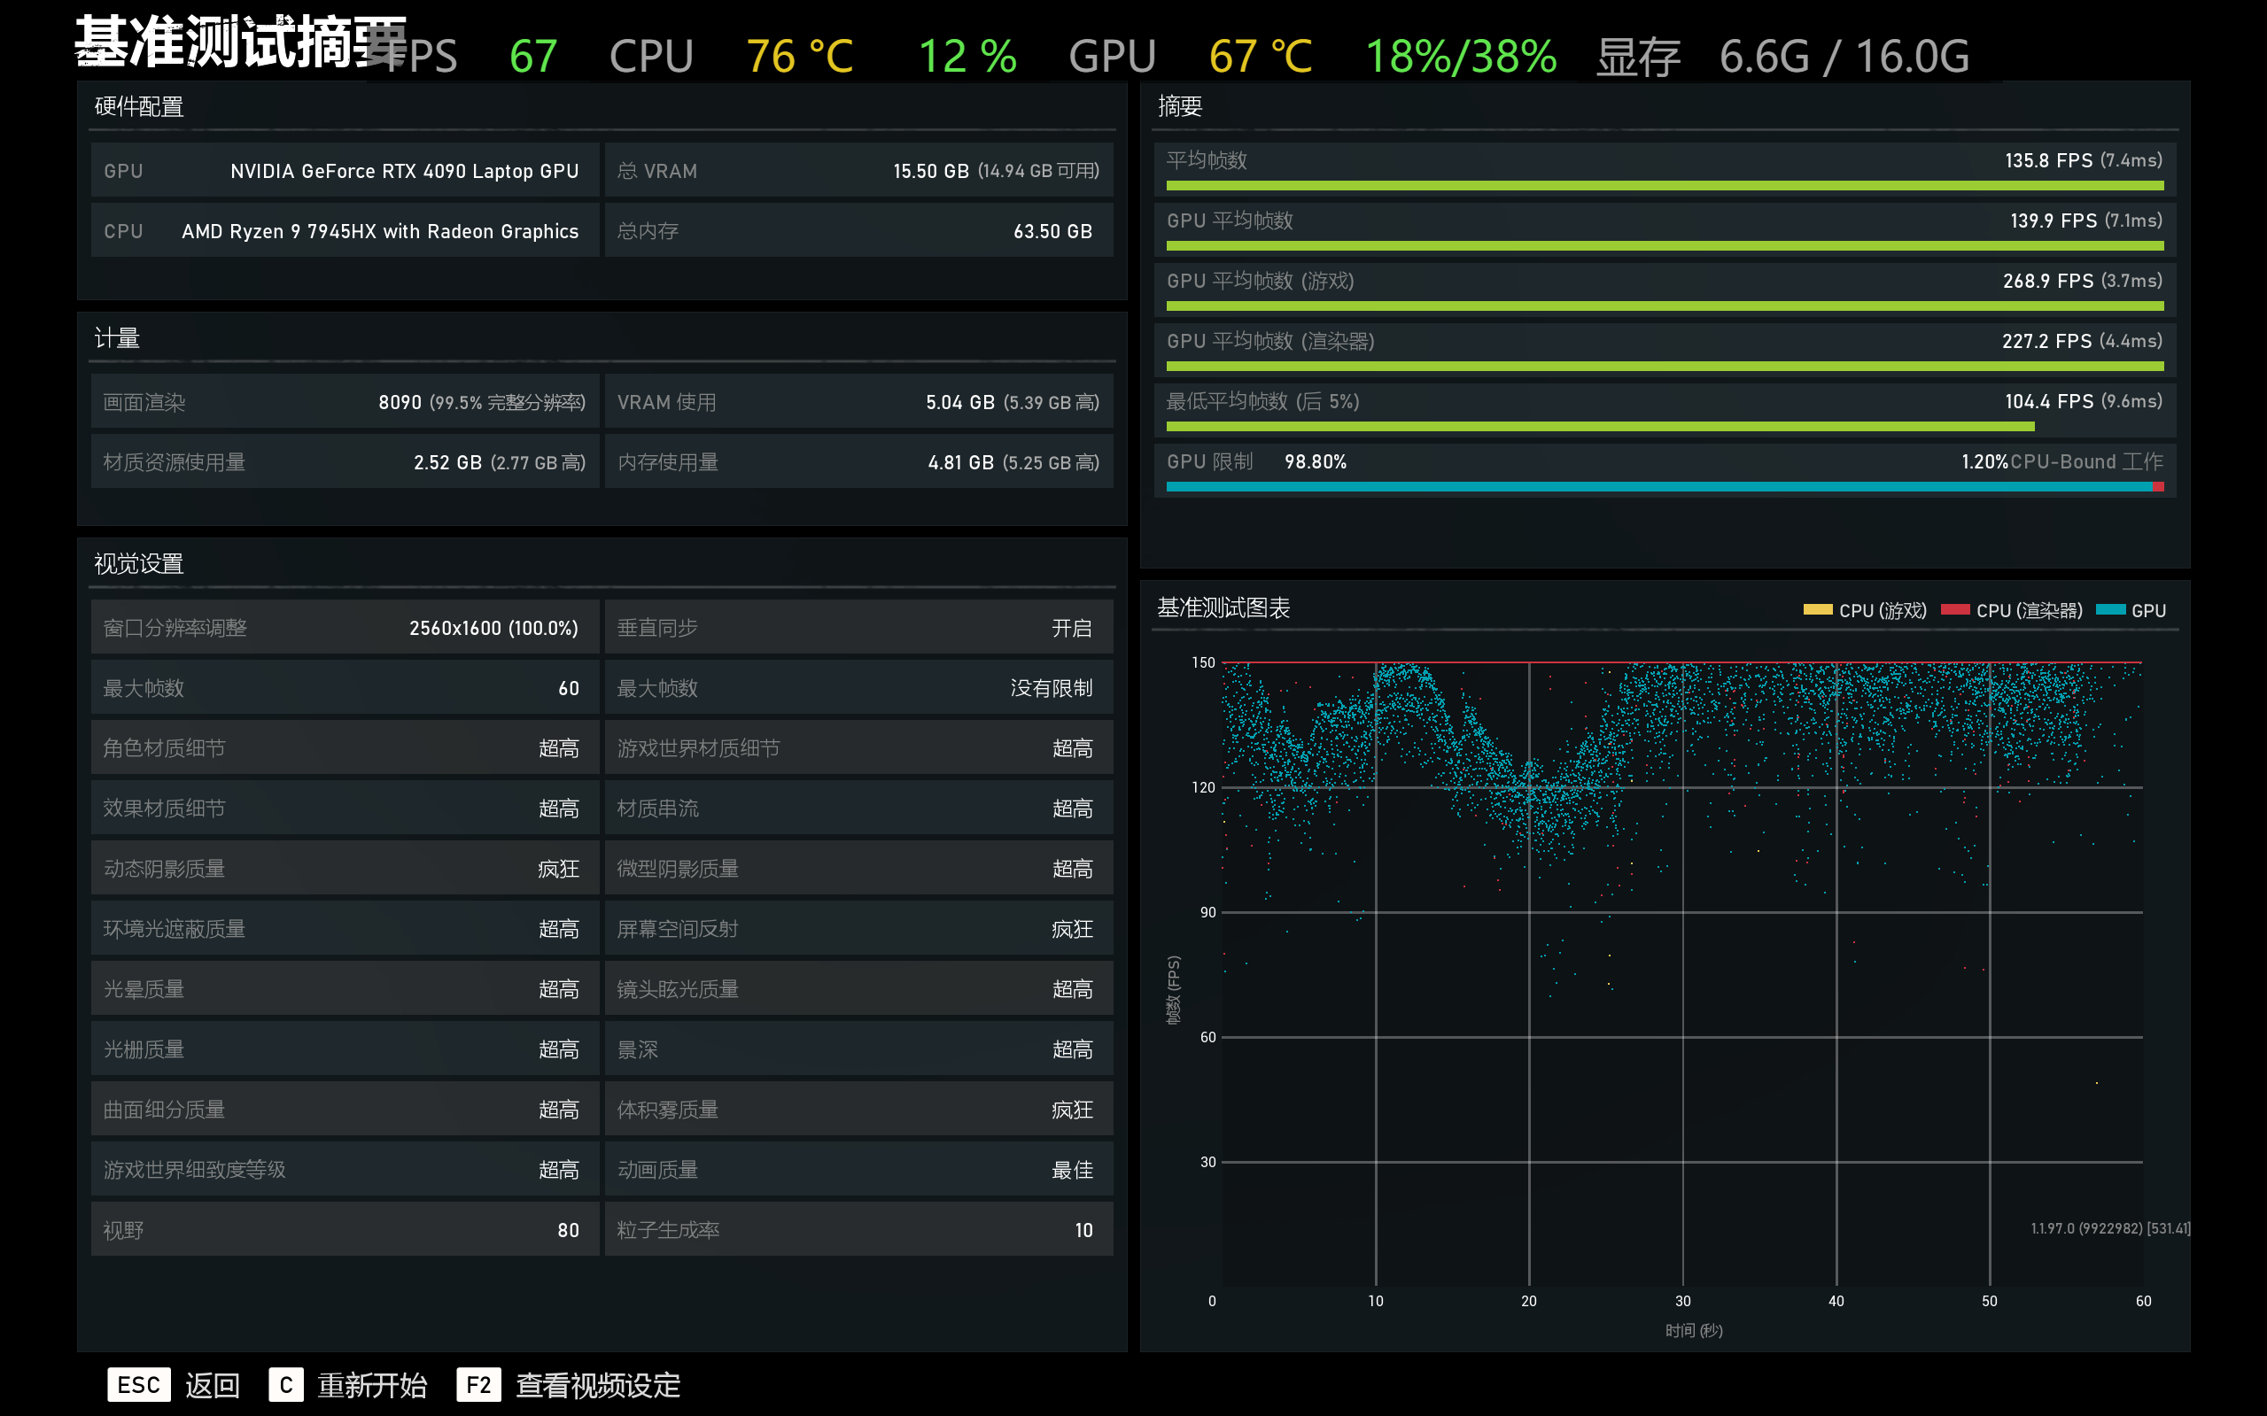This screenshot has width=2267, height=1416.
Task: Click the 粒子生成率 10 row
Action: click(859, 1228)
